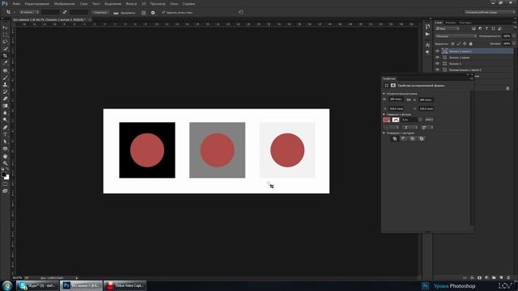Reset crop settings with the undo arrow icon
Image resolution: width=518 pixels, height=291 pixels.
pyautogui.click(x=241, y=12)
